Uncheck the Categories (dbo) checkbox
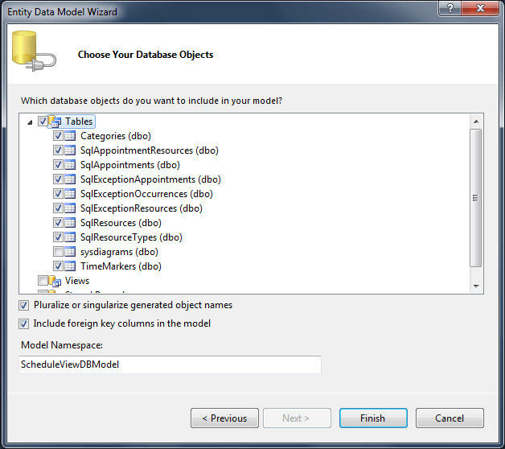Screen dimensions: 505x449 pyautogui.click(x=58, y=136)
